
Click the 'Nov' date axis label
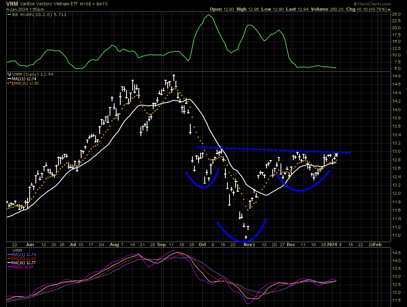click(248, 244)
